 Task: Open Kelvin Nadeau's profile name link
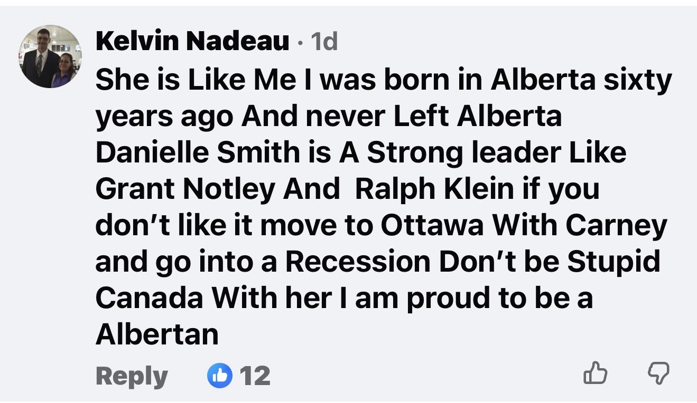click(192, 42)
